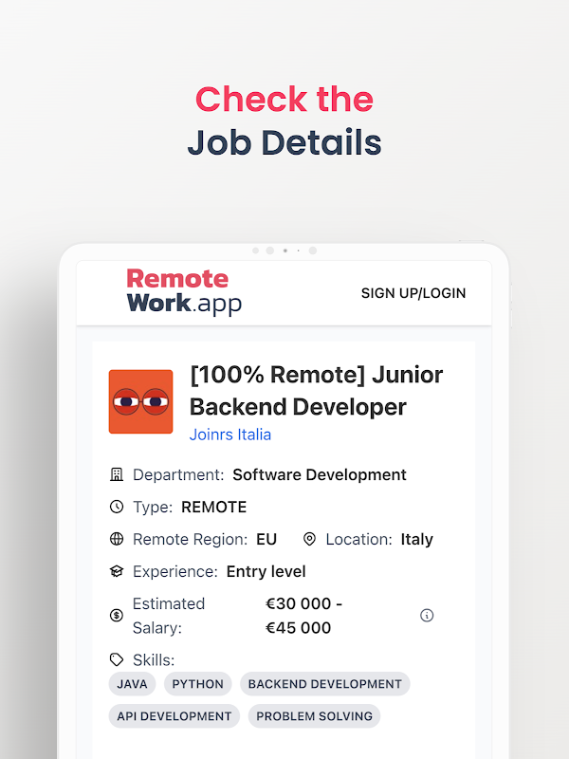Click the dollar Estimated Salary icon
Screen dimensions: 569x759
[x=117, y=616]
